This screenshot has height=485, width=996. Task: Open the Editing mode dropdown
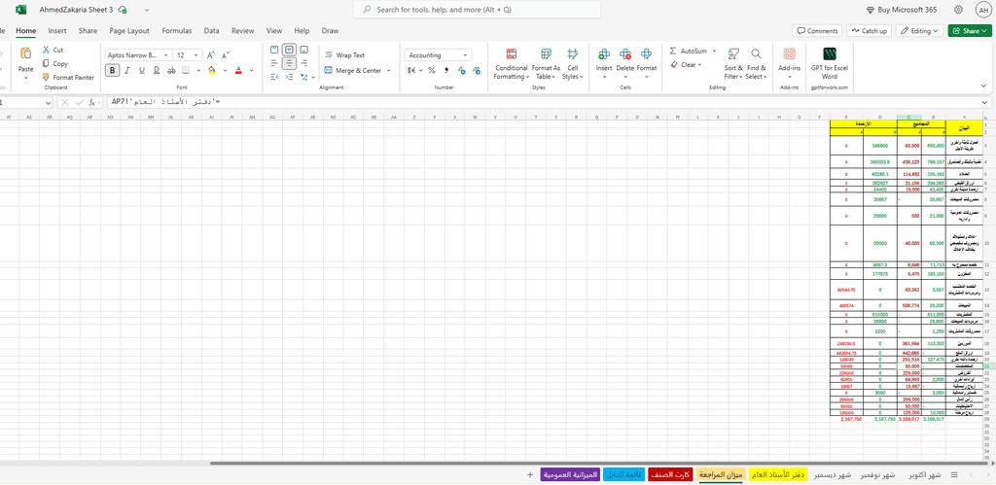click(920, 30)
